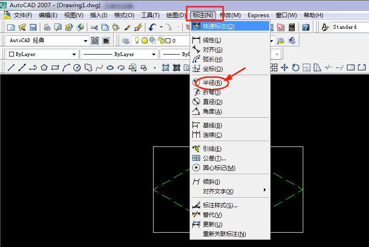
Task: Select 半径(R) radius dimension
Action: coord(230,83)
